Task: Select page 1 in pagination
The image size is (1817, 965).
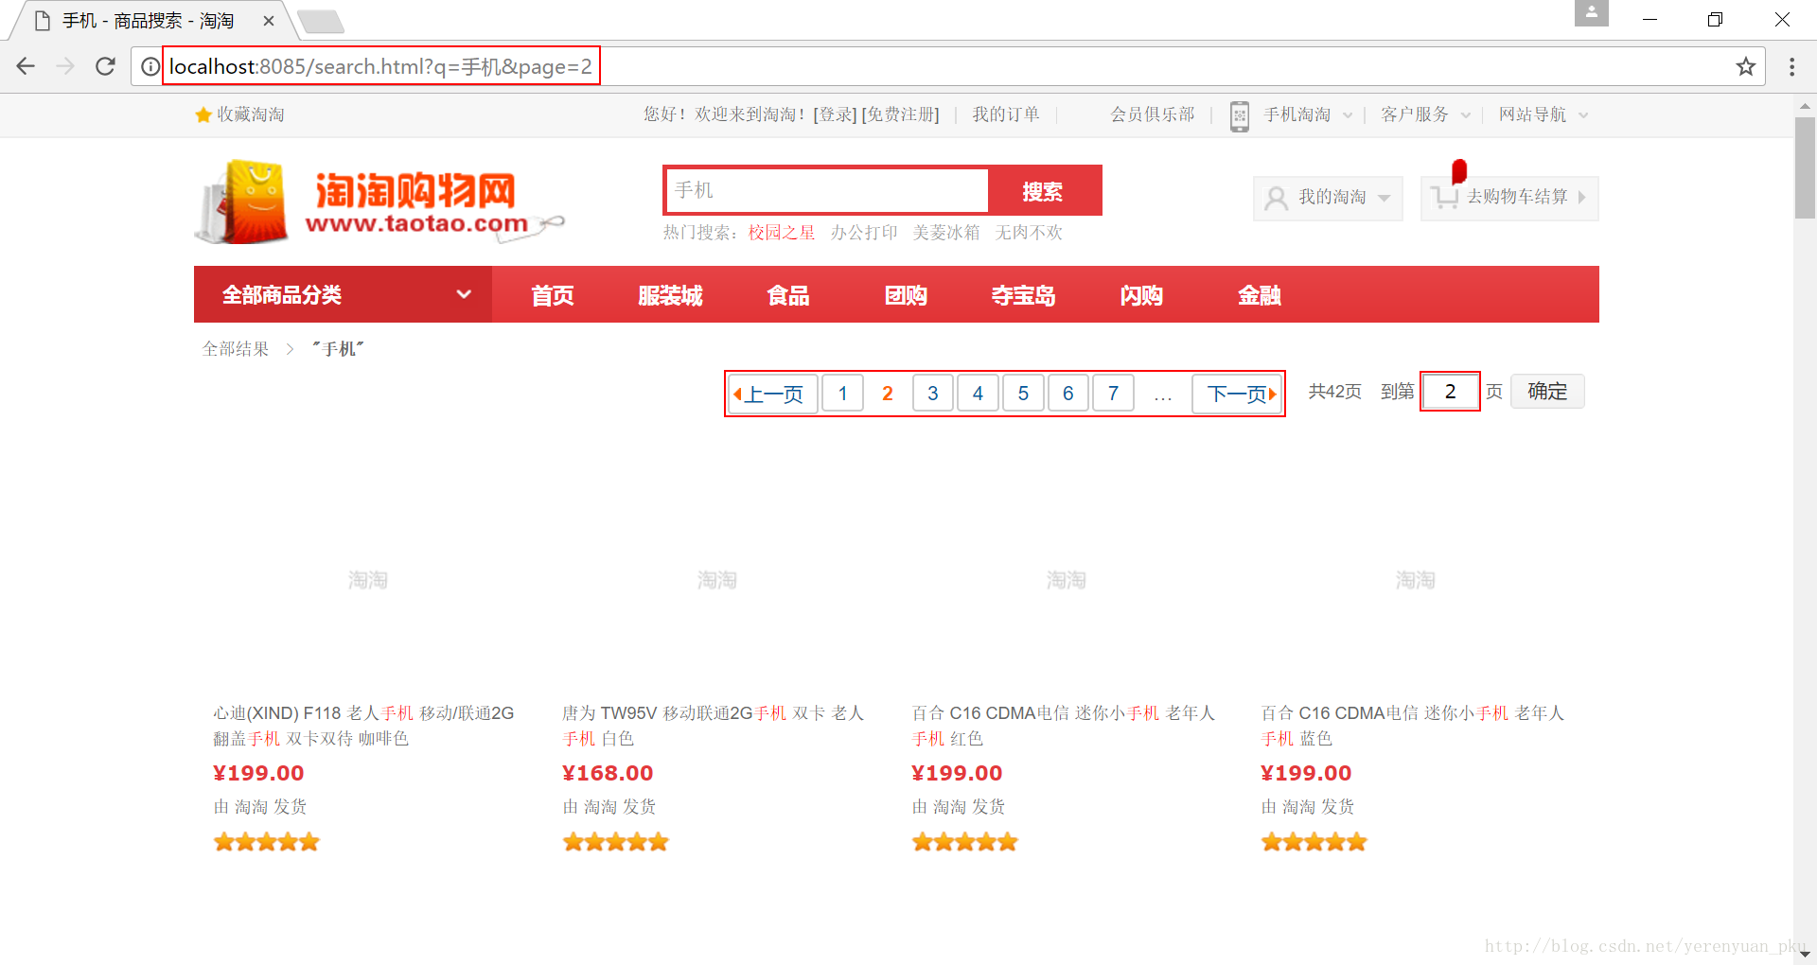Action: (842, 394)
